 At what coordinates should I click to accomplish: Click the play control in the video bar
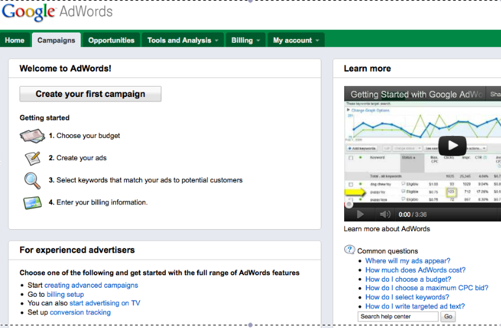point(360,214)
